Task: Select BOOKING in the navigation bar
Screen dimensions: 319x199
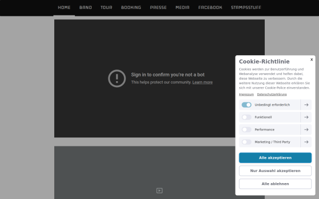Action: [131, 7]
